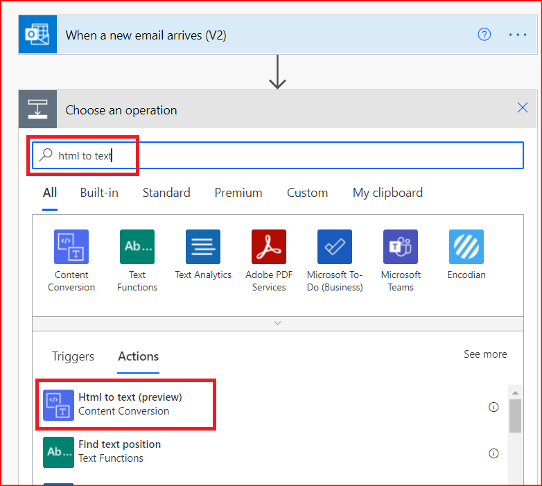Open the email trigger ellipsis menu
This screenshot has width=542, height=486.
coord(518,35)
